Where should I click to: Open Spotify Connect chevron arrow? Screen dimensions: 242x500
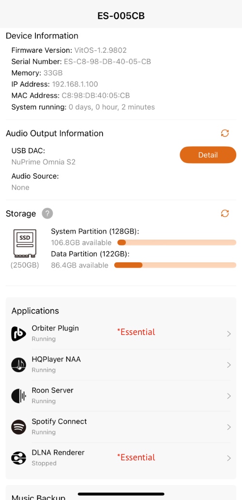tap(228, 427)
